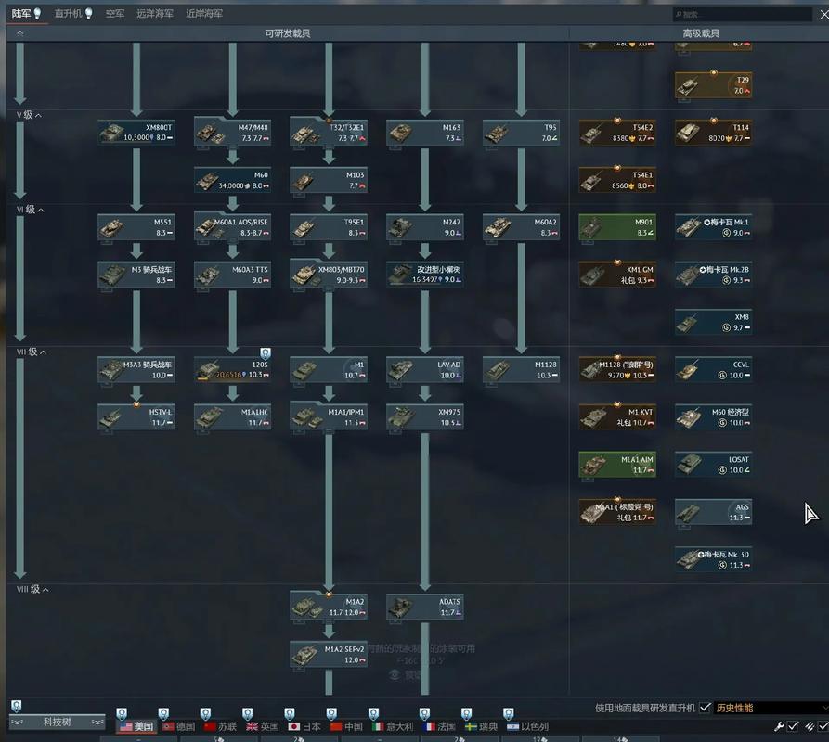
Task: Select the LOSAT premium vehicle
Action: (714, 464)
